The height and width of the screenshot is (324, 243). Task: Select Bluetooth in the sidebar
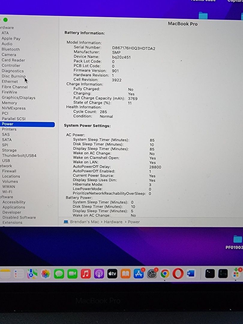click(x=11, y=49)
